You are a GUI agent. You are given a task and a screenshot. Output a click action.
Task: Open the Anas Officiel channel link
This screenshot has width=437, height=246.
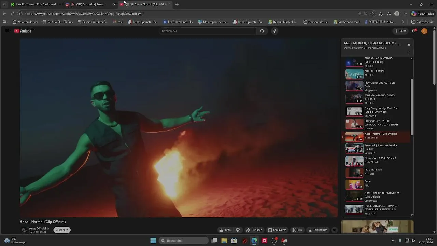(38, 228)
